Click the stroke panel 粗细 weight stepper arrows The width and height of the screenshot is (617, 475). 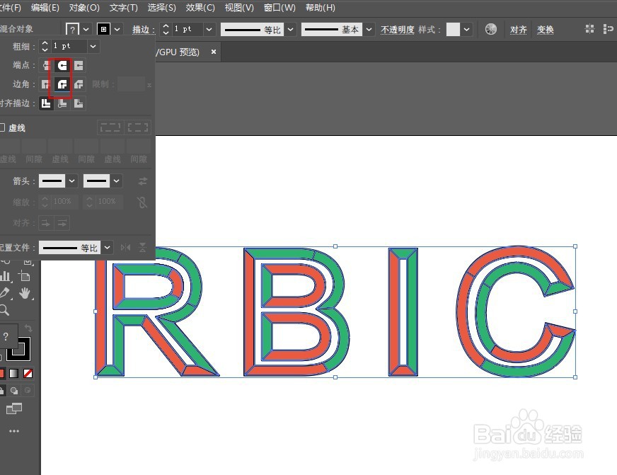click(45, 46)
